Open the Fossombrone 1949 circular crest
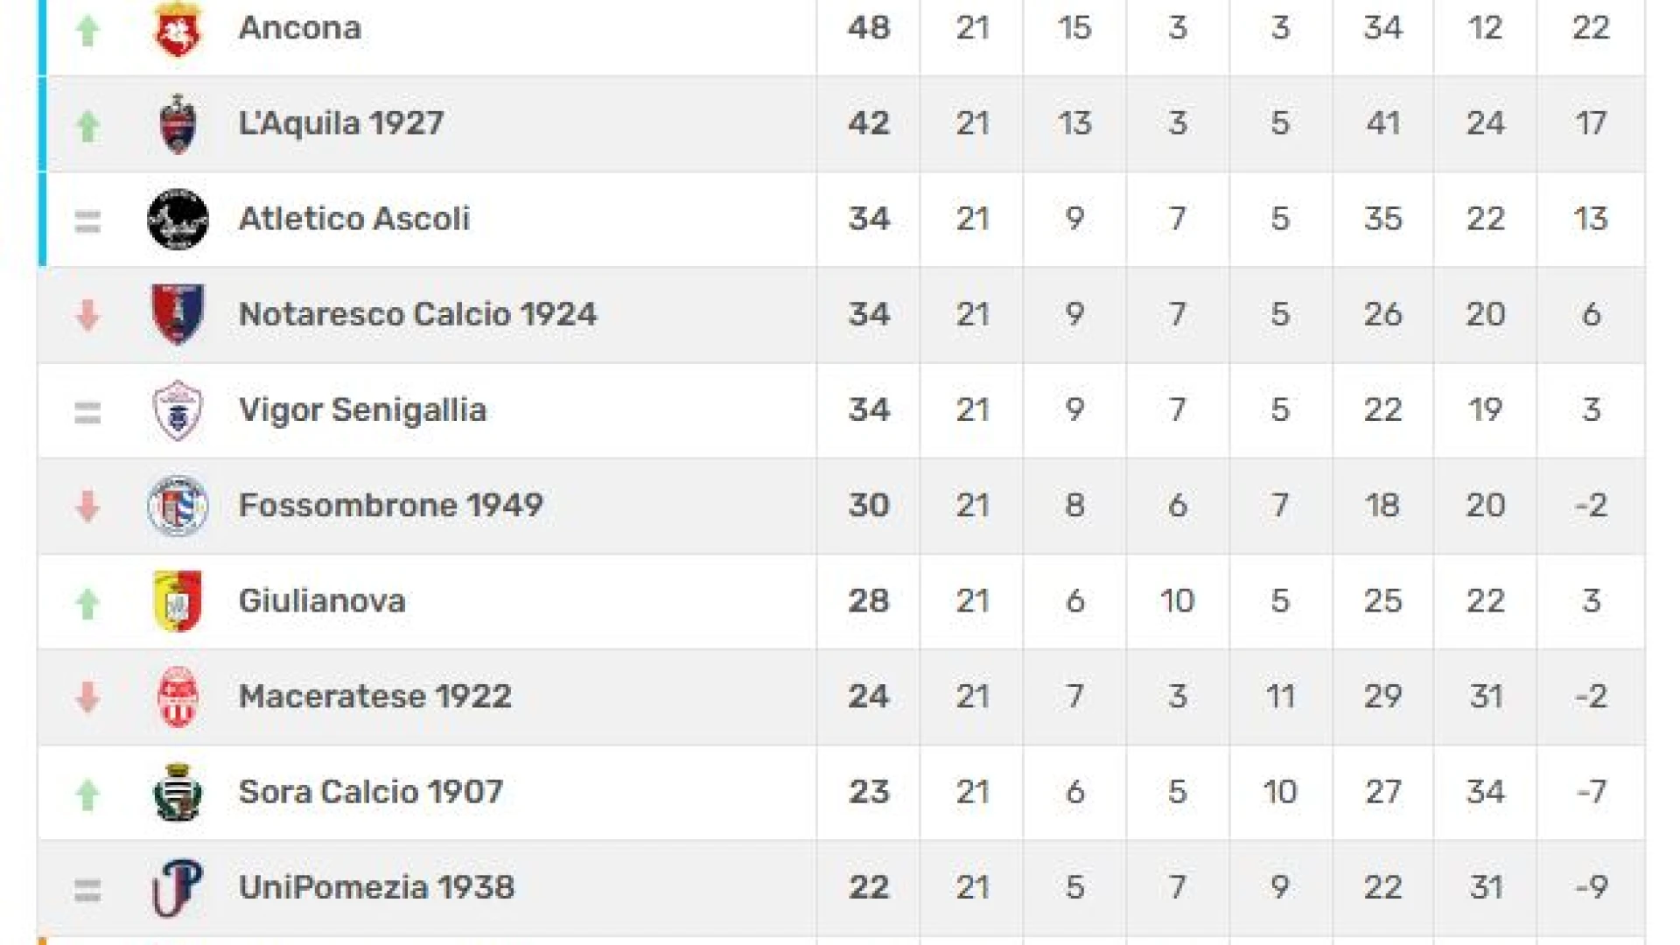 click(178, 506)
